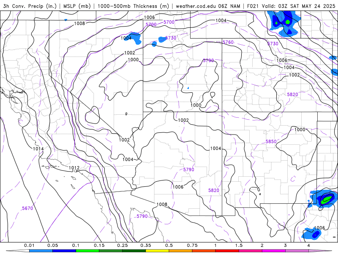Click the '0.75' legend label
Image resolution: width=338 pixels, height=253 pixels.
(x=192, y=245)
